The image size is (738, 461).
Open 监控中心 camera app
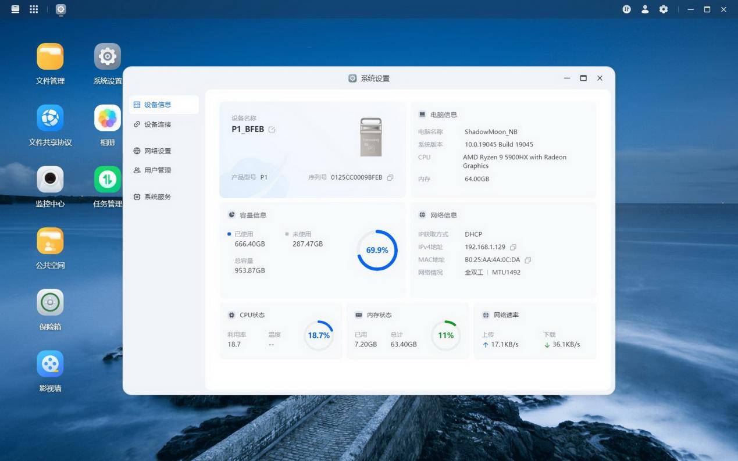[x=50, y=180]
